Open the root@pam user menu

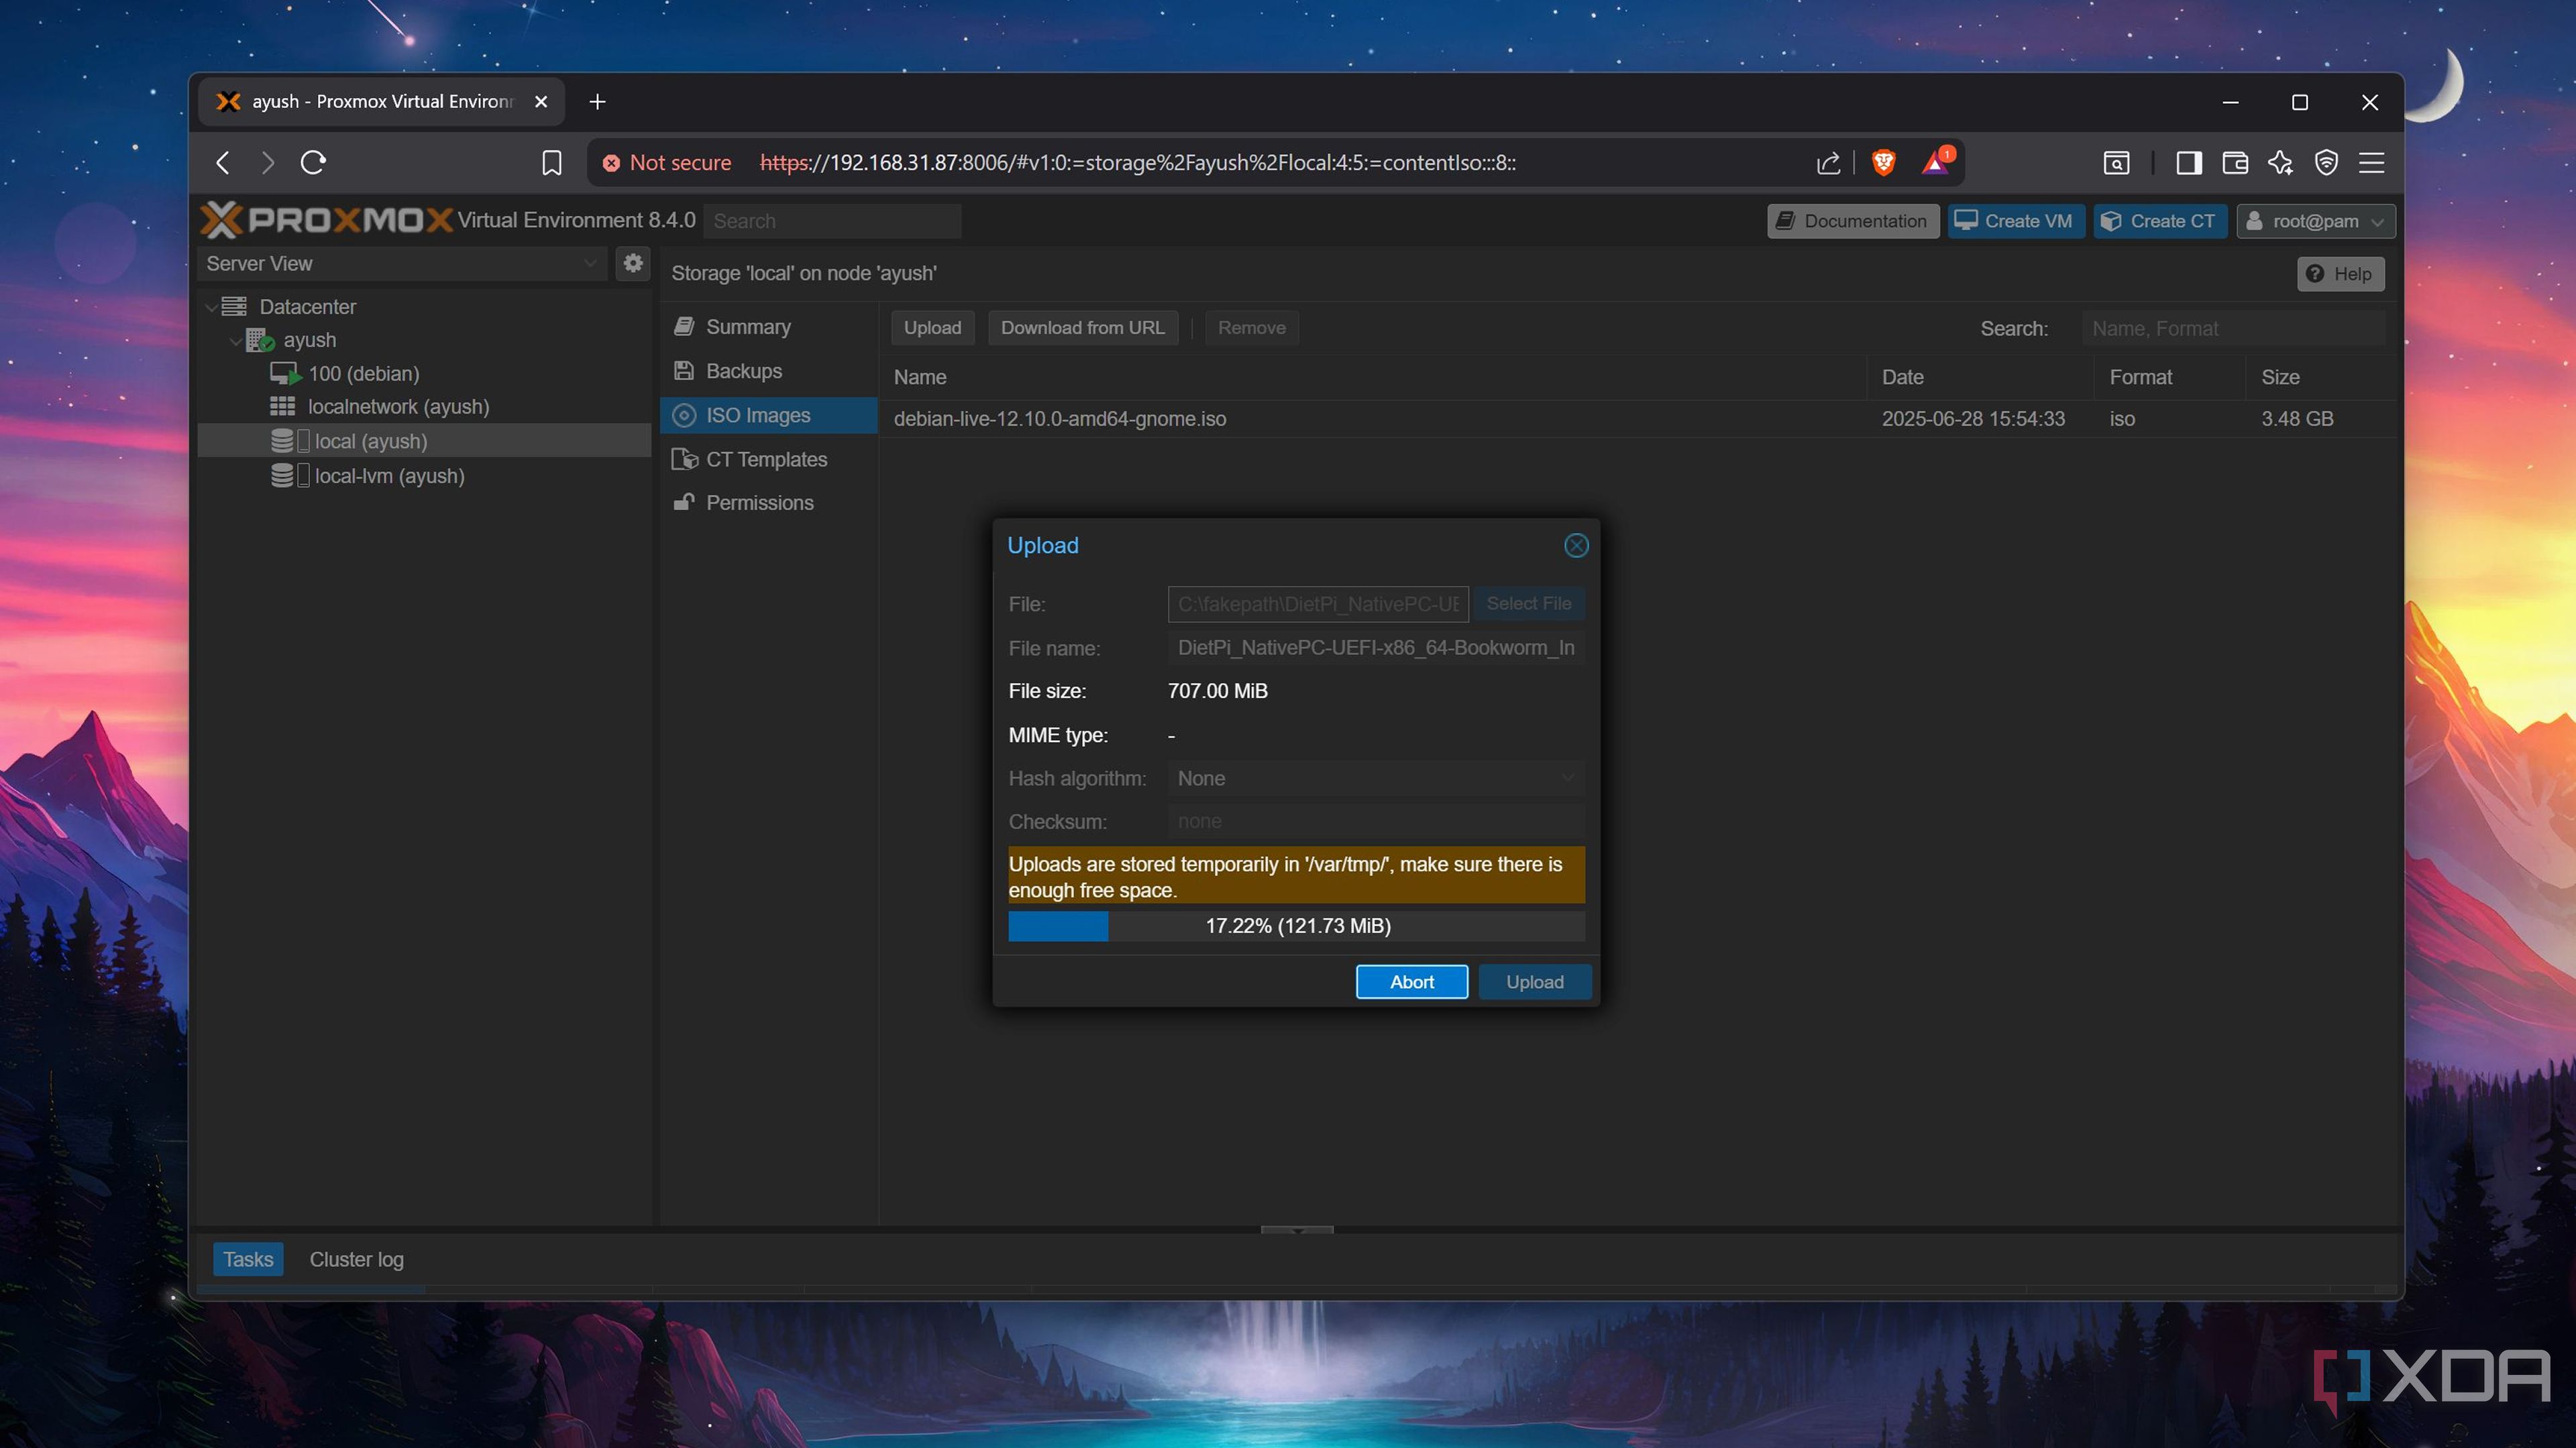pos(2315,221)
